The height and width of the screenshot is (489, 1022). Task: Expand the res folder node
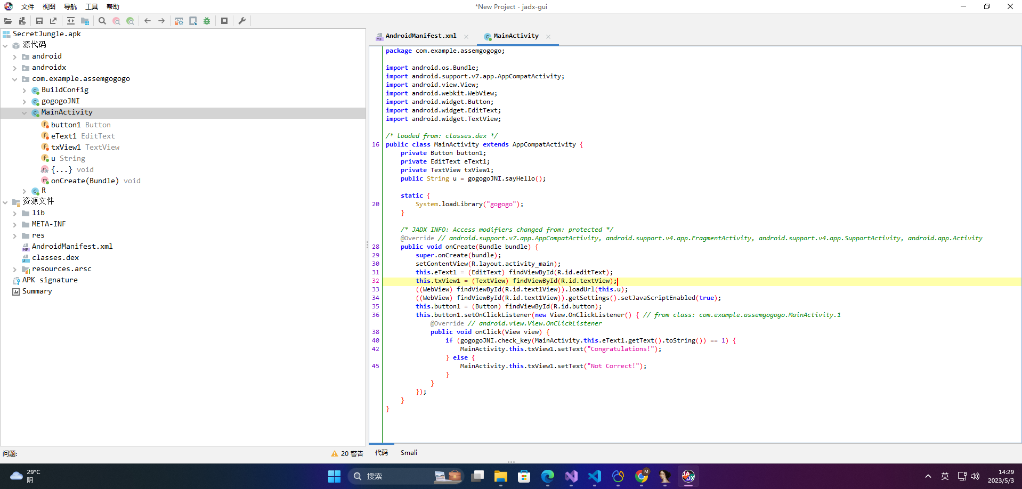click(x=15, y=235)
